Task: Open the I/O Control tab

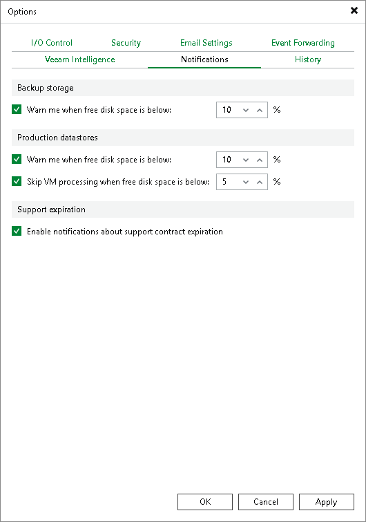Action: 52,43
